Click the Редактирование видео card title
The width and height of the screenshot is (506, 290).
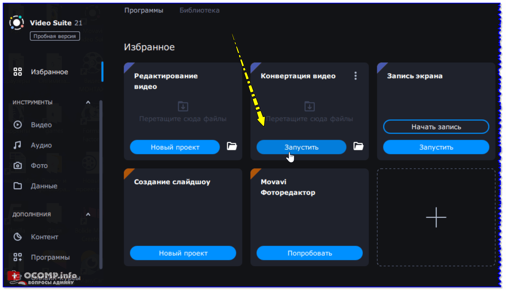pyautogui.click(x=166, y=81)
